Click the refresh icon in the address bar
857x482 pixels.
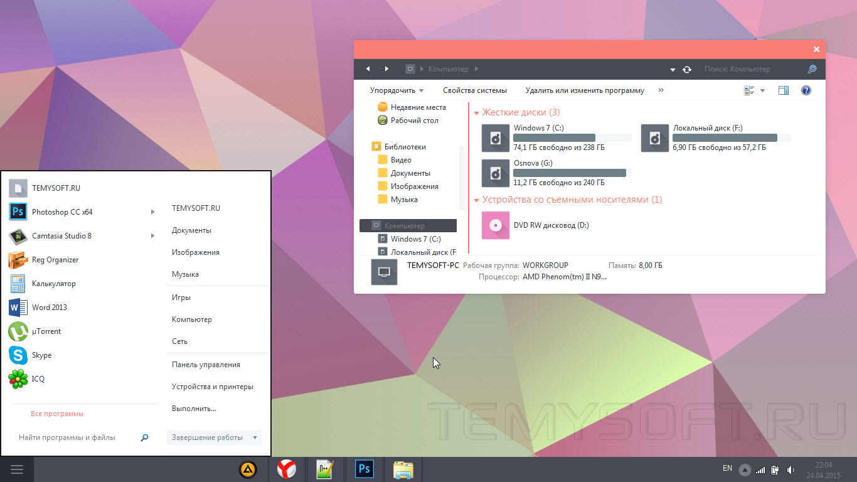pos(687,69)
